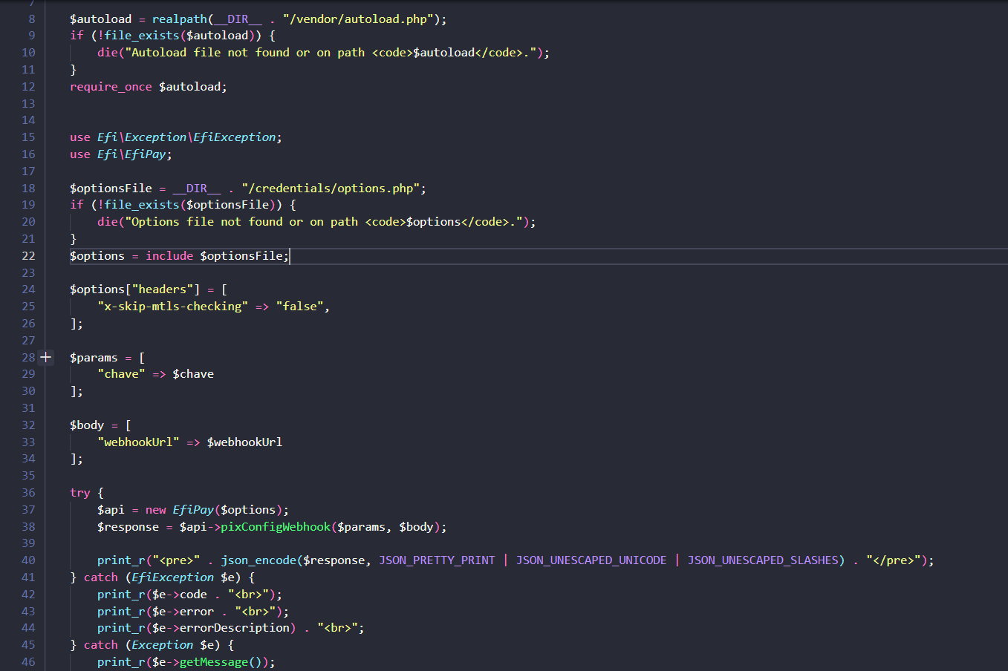Click the include keyword on line 22
This screenshot has width=1008, height=671.
click(169, 256)
